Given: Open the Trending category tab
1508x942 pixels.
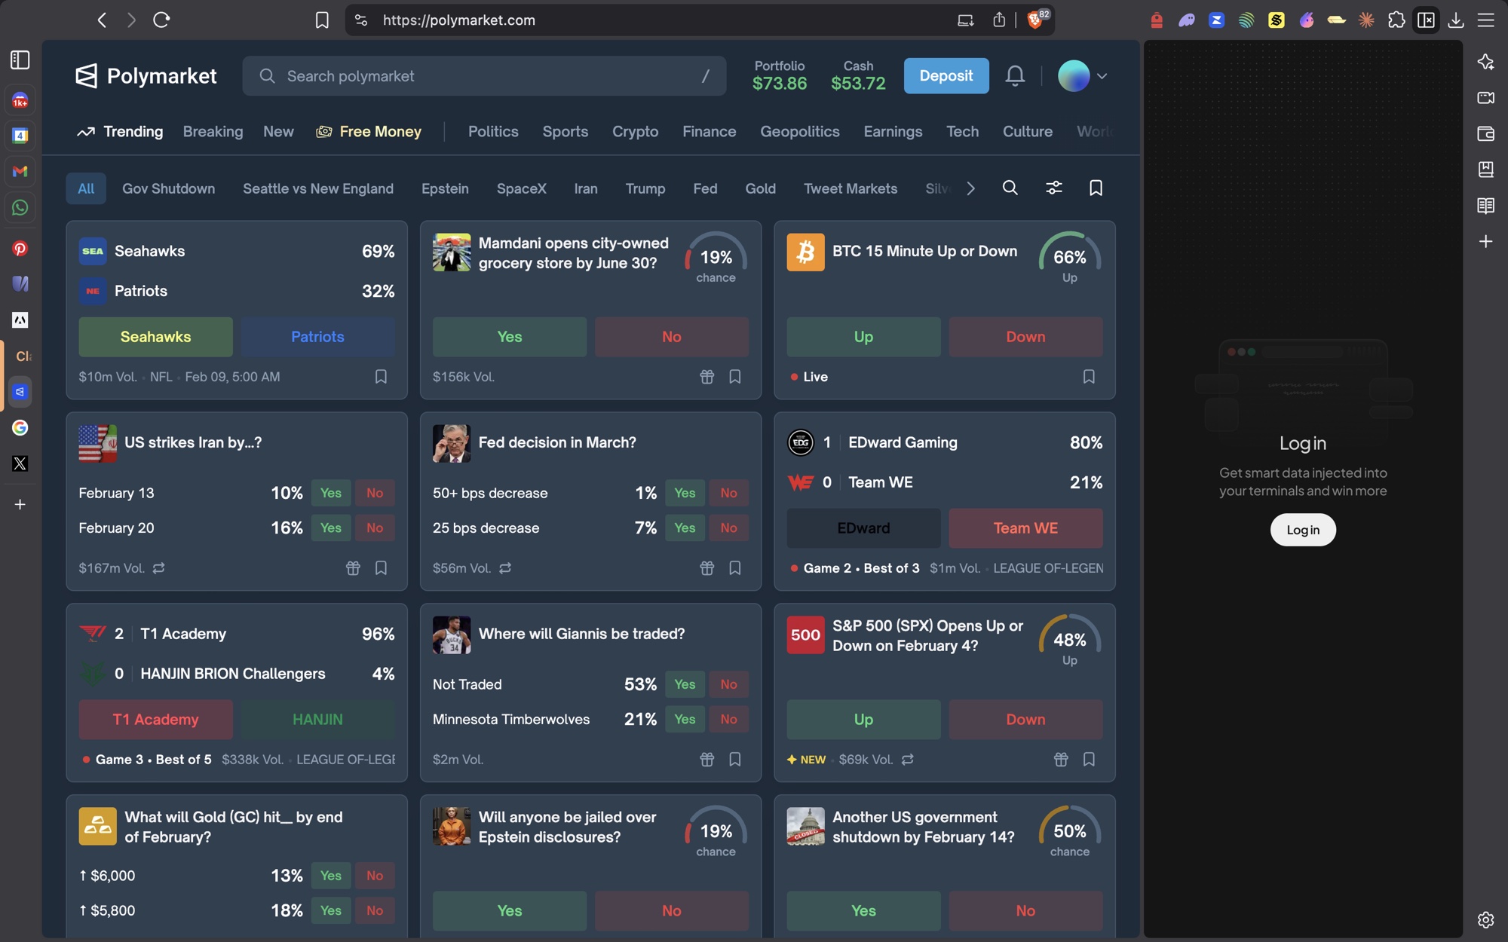Looking at the screenshot, I should coord(120,132).
